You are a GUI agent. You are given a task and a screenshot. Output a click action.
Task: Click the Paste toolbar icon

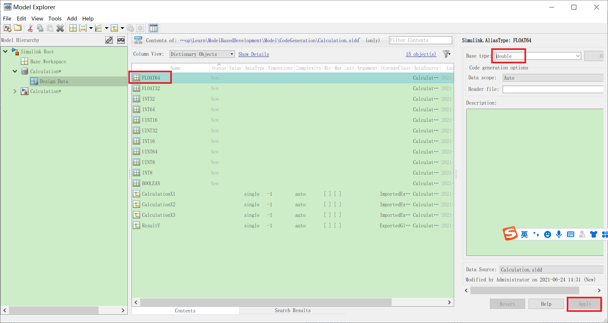click(50, 28)
